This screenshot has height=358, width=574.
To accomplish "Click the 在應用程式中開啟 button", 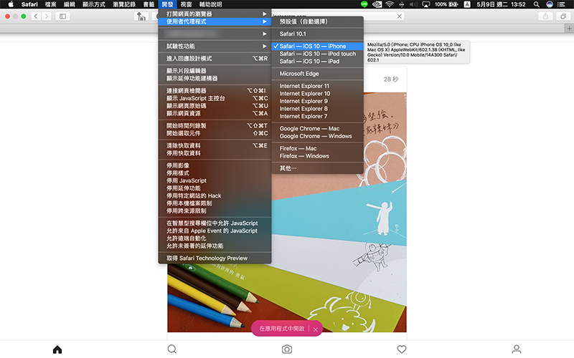I will tap(282, 328).
